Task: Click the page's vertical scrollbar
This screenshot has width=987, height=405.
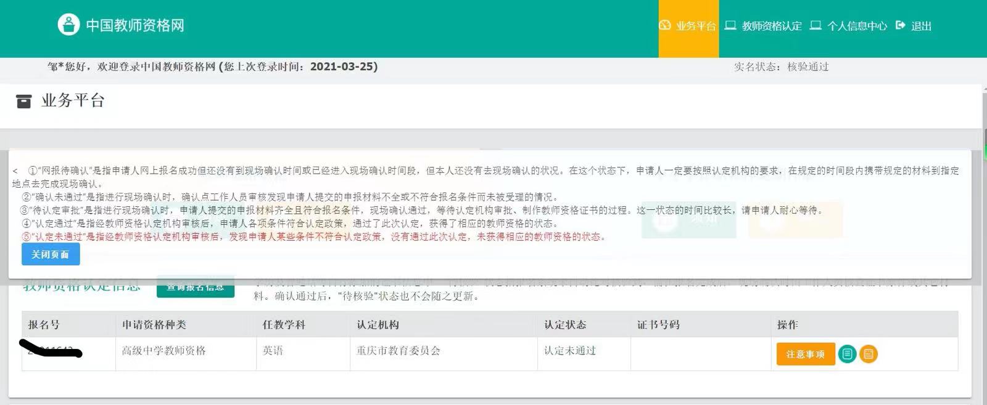Action: click(x=985, y=202)
